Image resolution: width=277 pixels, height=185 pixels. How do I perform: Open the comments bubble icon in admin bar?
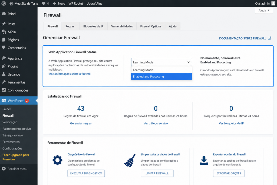pyautogui.click(x=44, y=3)
